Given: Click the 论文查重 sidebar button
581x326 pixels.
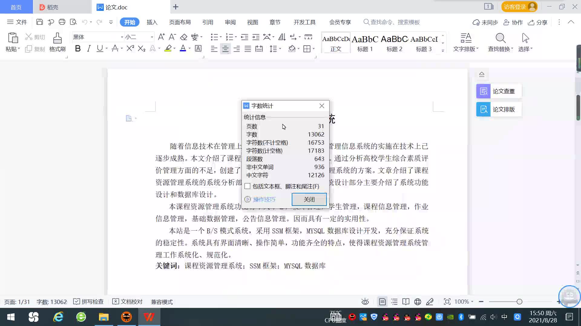Looking at the screenshot, I should point(499,91).
